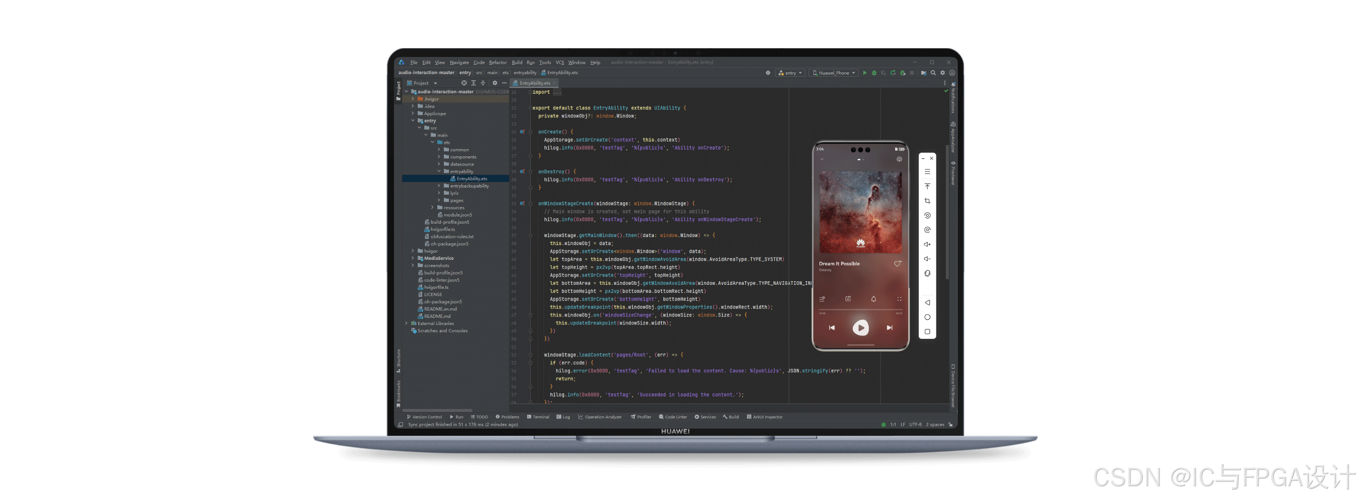The height and width of the screenshot is (500, 1358).
Task: Open the Profiler tool window
Action: [x=641, y=417]
